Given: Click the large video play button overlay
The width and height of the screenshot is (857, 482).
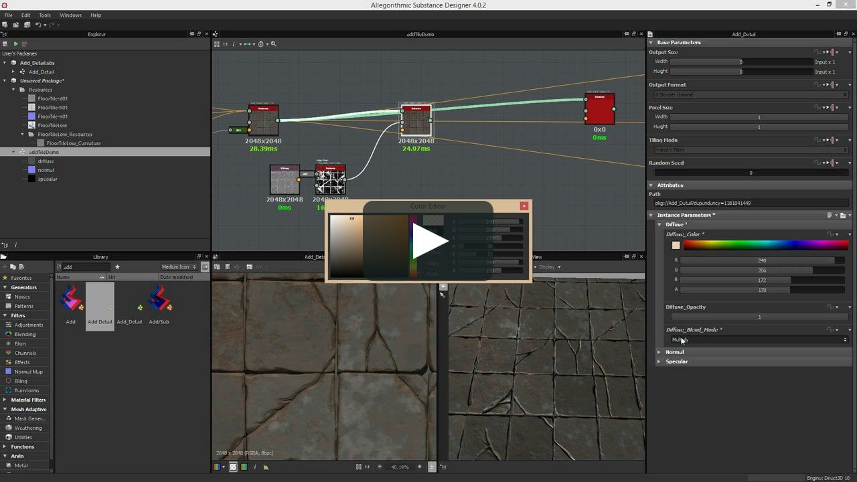Looking at the screenshot, I should [428, 241].
